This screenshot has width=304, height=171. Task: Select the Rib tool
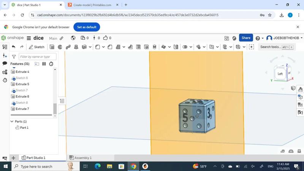point(130,47)
